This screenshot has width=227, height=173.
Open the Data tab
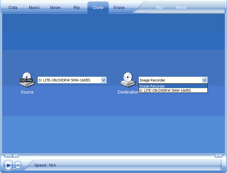(13, 8)
